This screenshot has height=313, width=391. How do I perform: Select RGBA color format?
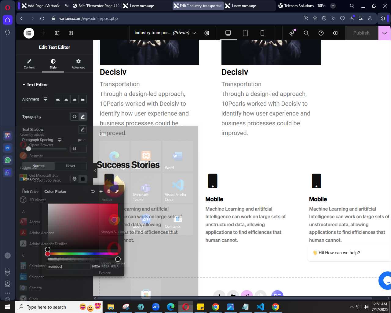pyautogui.click(x=105, y=267)
